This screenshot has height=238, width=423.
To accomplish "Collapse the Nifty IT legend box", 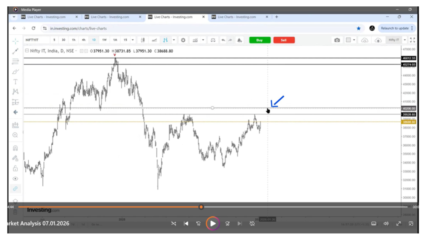I will click(26, 51).
